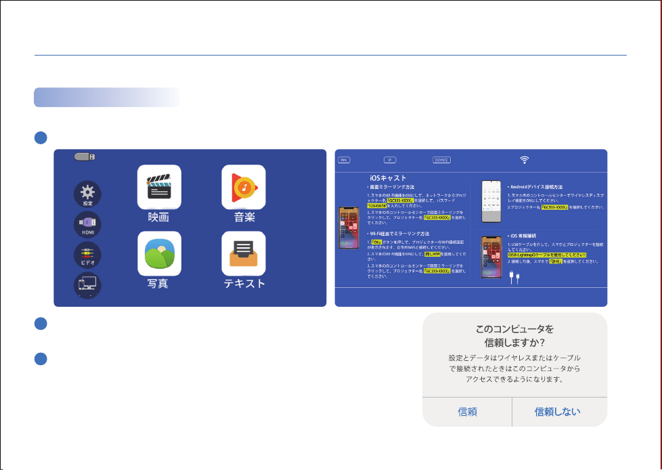Click the GC333-XXXX name in Android instructions

(x=555, y=207)
